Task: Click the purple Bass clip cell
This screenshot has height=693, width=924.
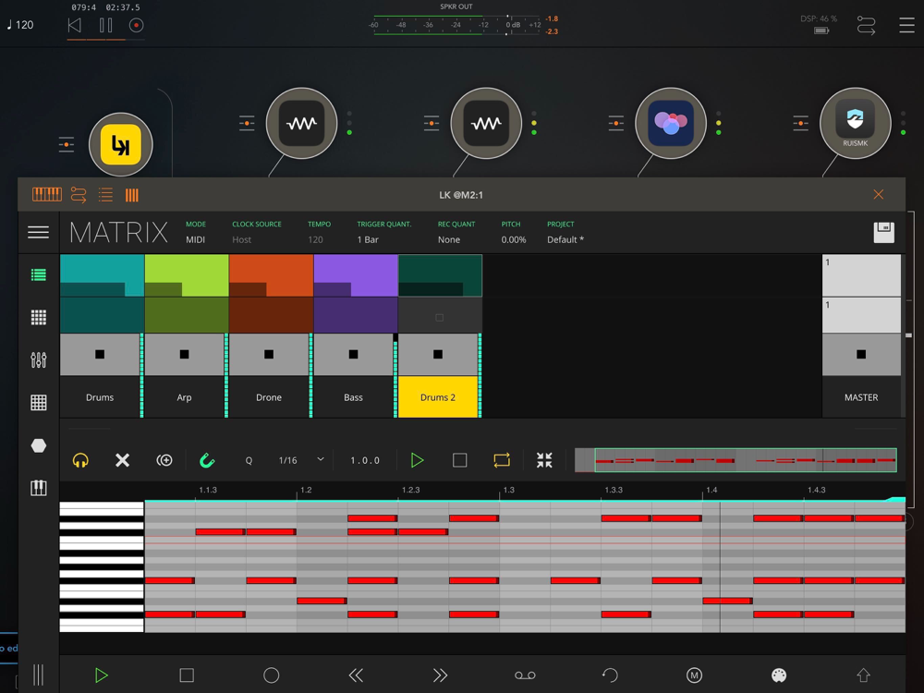Action: [355, 276]
